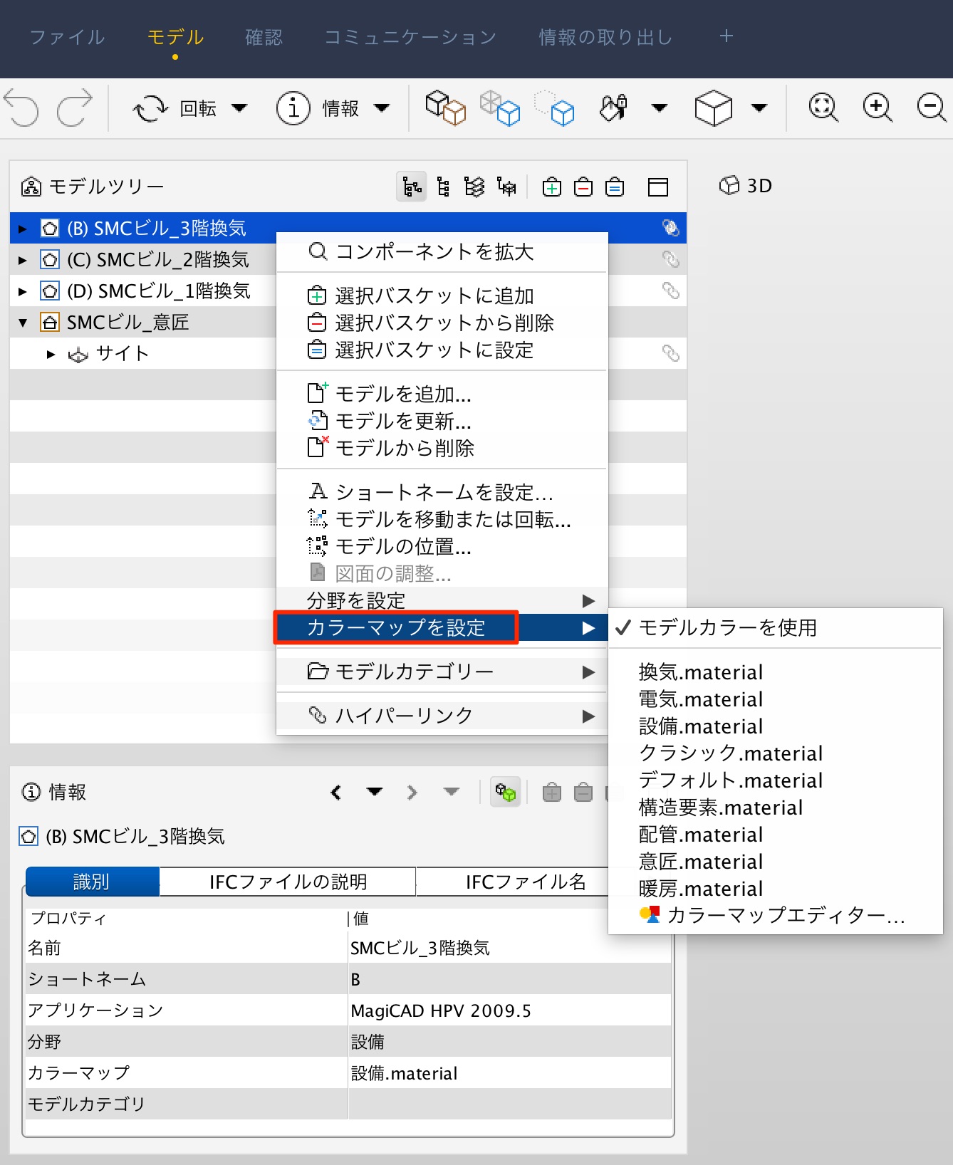Open the 確認 top menu tab

[264, 37]
